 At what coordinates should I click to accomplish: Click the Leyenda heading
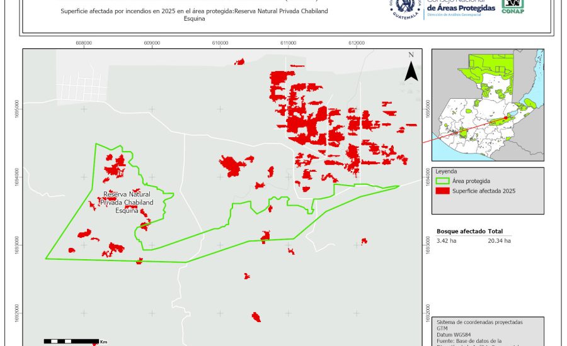pos(447,170)
